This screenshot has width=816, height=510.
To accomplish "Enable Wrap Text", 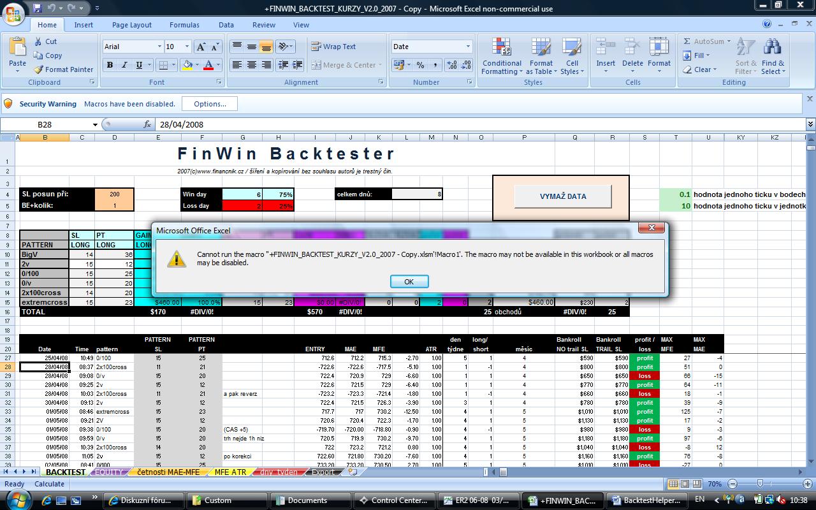I will pyautogui.click(x=333, y=47).
